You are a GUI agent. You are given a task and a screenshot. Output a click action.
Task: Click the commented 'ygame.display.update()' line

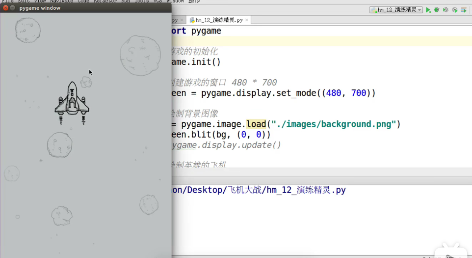point(226,145)
